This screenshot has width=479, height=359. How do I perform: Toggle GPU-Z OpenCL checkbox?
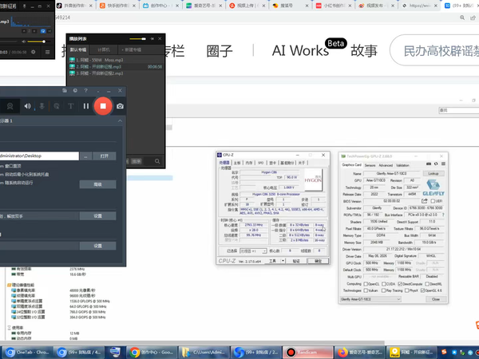click(366, 284)
